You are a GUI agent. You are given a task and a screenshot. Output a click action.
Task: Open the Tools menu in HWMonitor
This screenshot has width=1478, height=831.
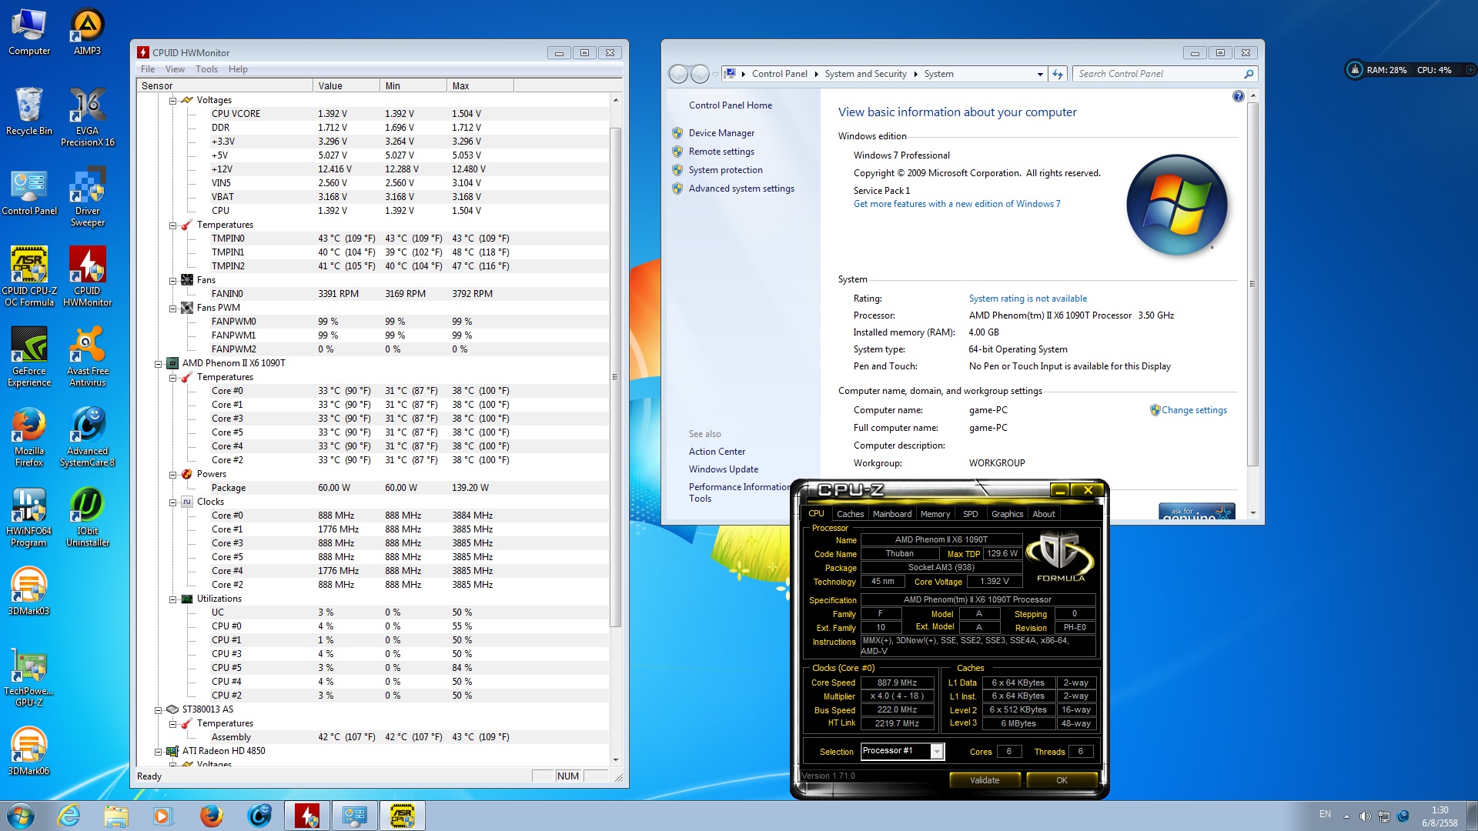pyautogui.click(x=206, y=69)
